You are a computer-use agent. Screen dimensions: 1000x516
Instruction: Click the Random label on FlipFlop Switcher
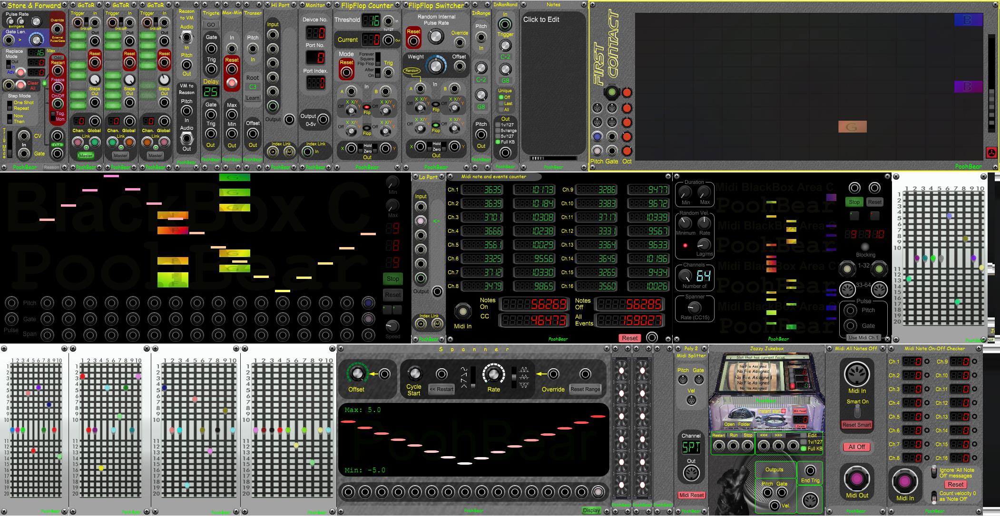tap(412, 71)
